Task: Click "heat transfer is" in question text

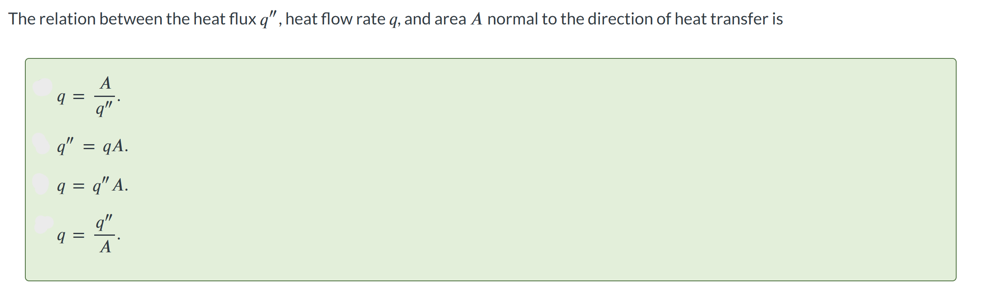Action: coord(729,19)
